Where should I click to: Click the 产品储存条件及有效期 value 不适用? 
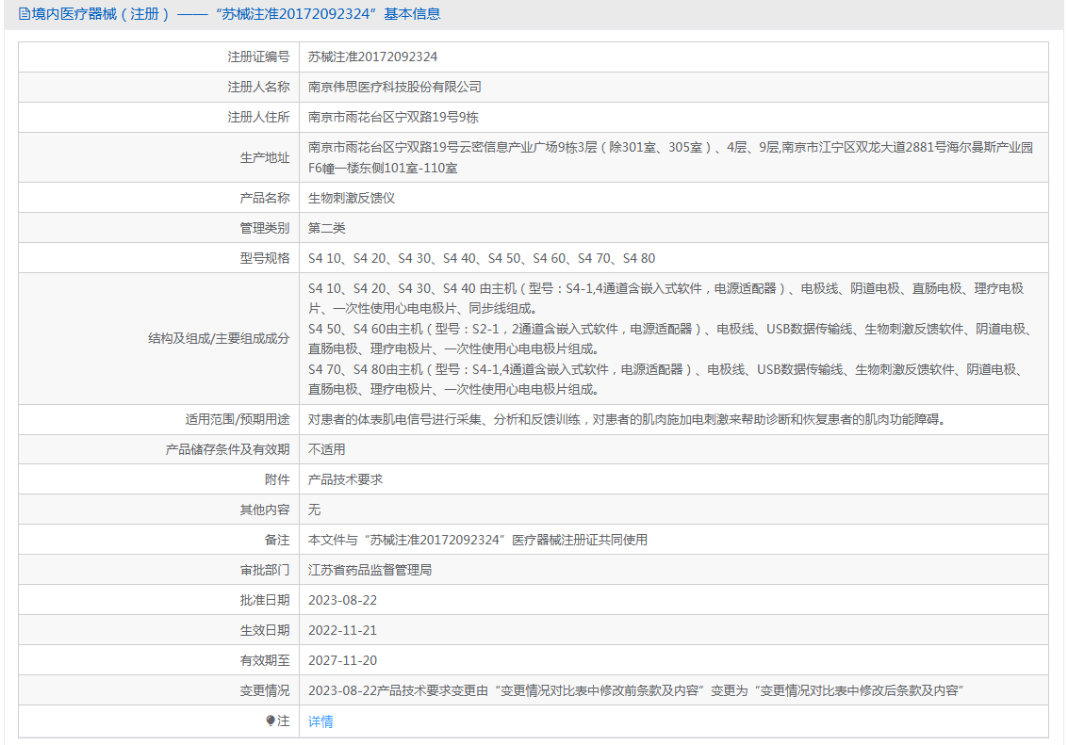tap(326, 449)
